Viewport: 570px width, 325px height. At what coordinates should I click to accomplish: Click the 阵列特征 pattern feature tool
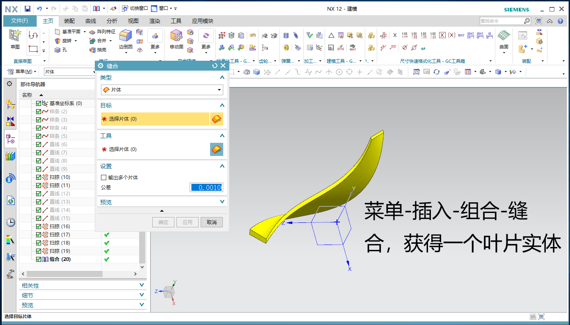[102, 32]
